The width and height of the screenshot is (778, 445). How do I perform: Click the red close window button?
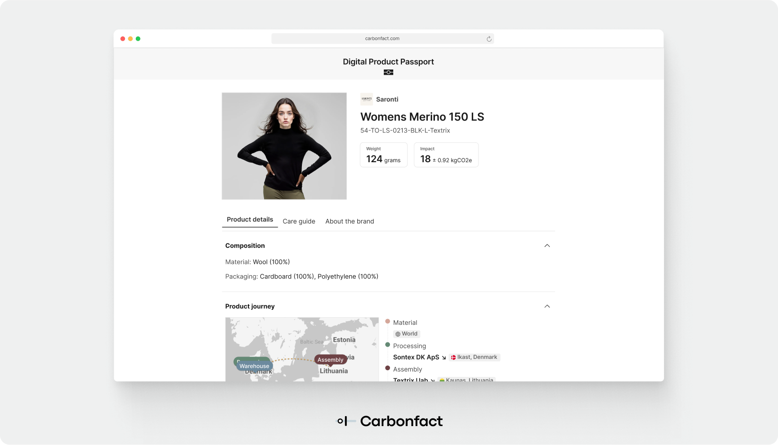click(123, 39)
